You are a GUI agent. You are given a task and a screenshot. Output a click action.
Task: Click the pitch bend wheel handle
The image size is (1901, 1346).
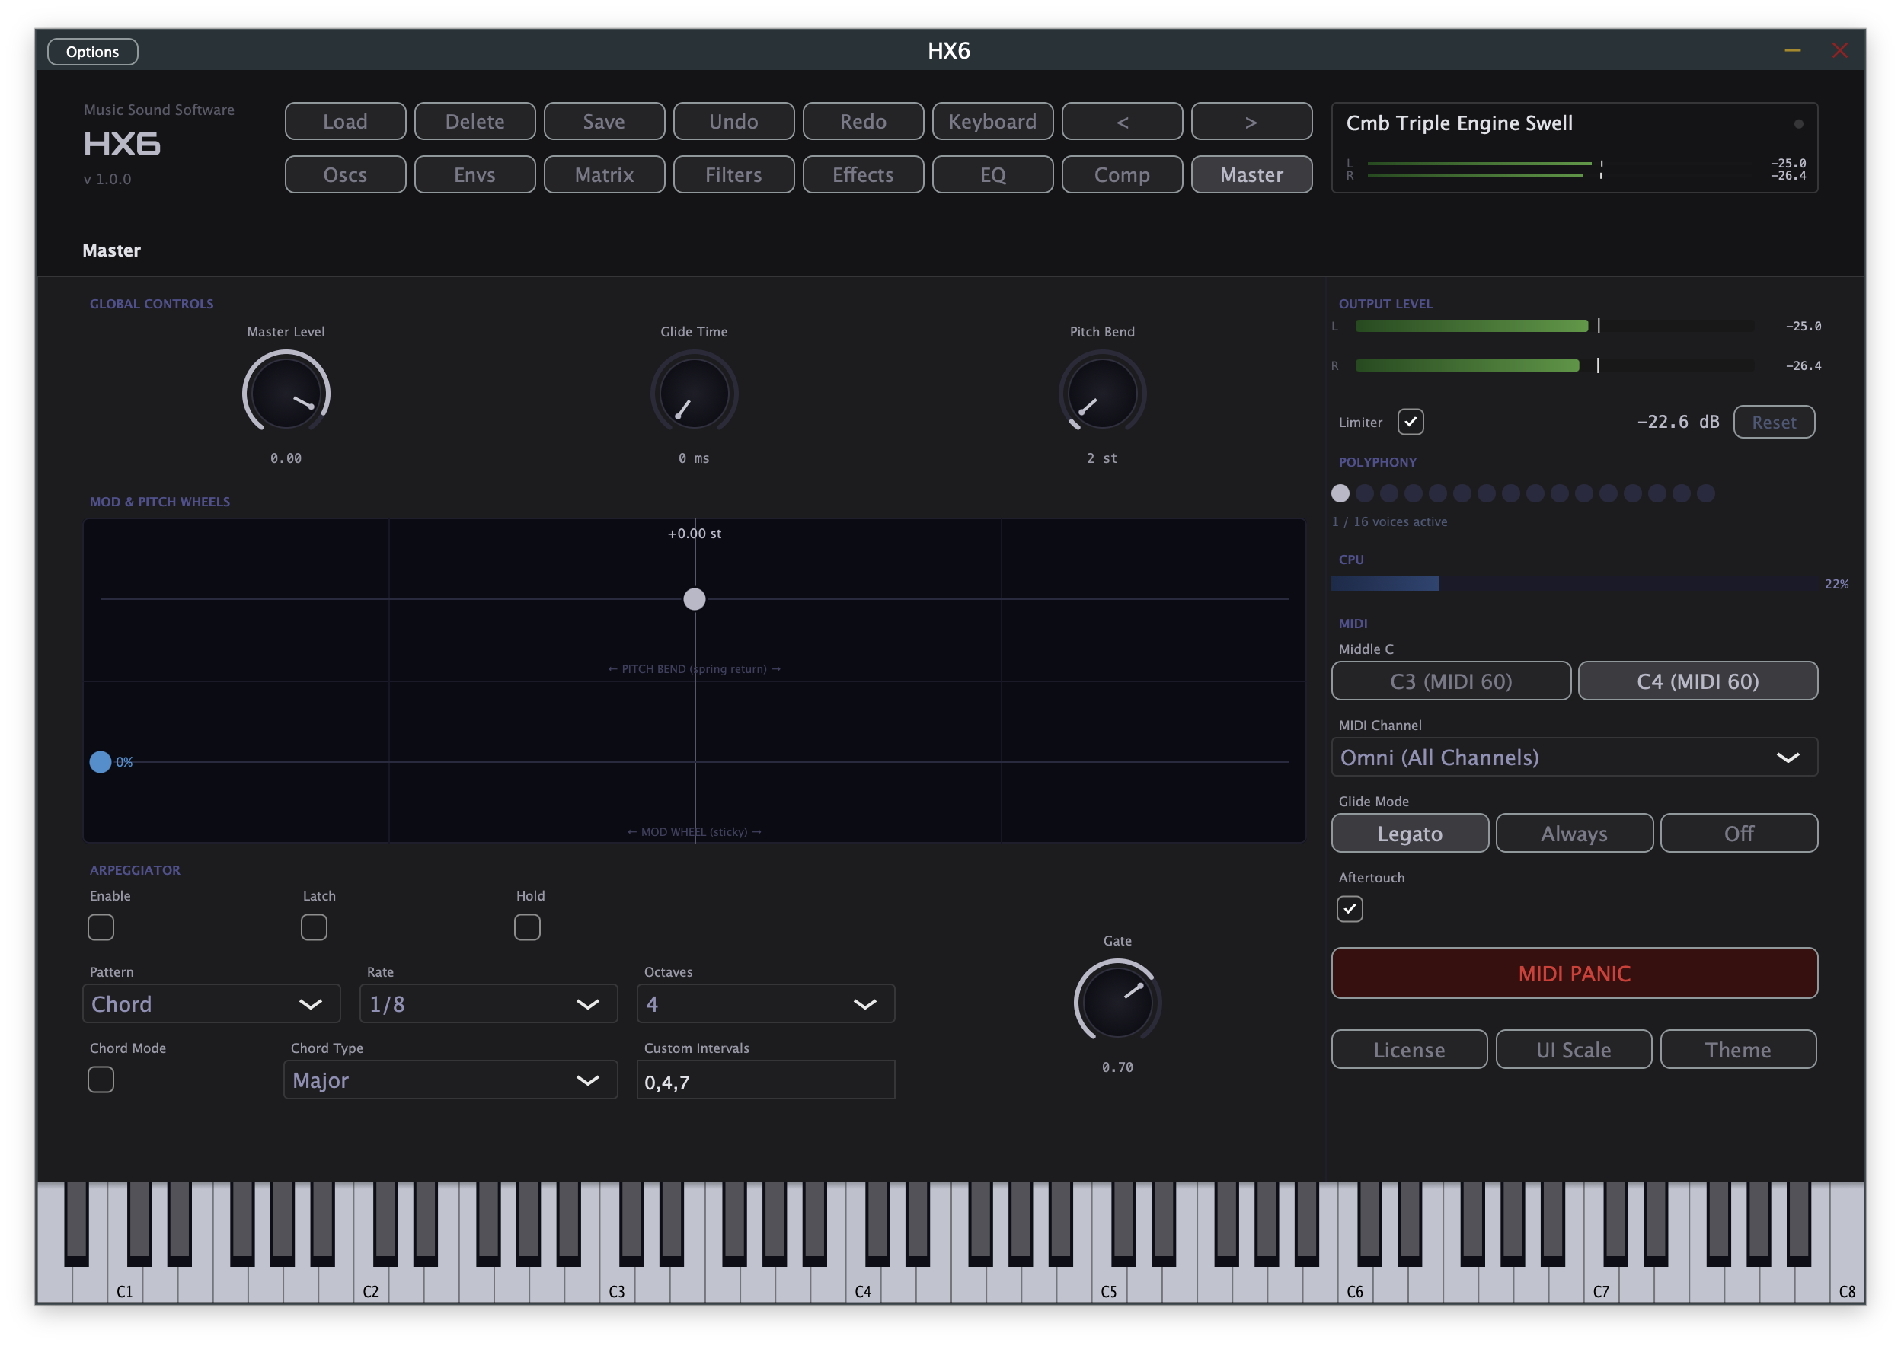tap(694, 599)
